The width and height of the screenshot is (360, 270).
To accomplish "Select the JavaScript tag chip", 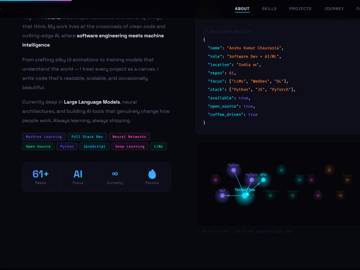I will pyautogui.click(x=94, y=147).
